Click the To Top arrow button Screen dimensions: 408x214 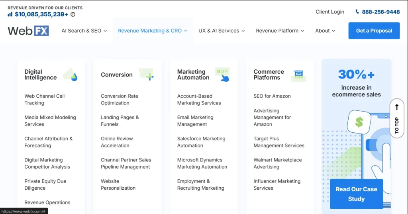click(396, 118)
